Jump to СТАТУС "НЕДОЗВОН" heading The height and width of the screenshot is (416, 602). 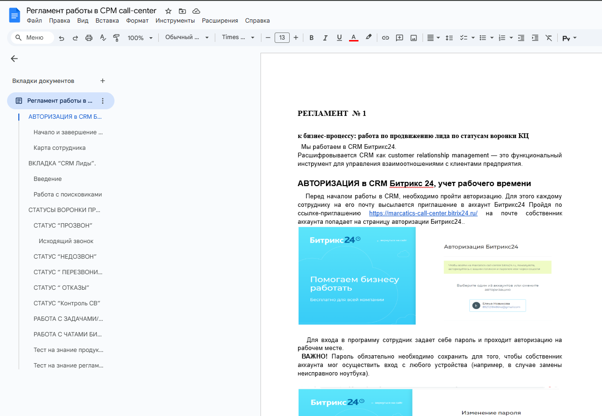(x=65, y=256)
